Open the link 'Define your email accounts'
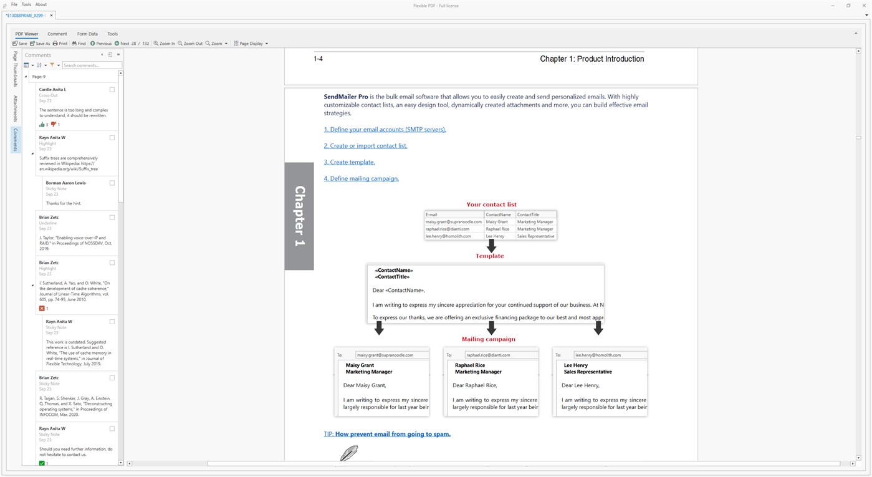The image size is (872, 477). [x=385, y=129]
